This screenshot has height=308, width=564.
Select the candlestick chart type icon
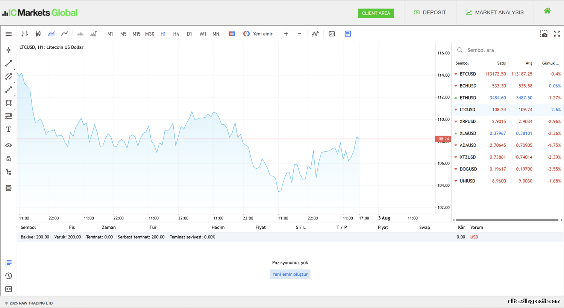point(38,34)
